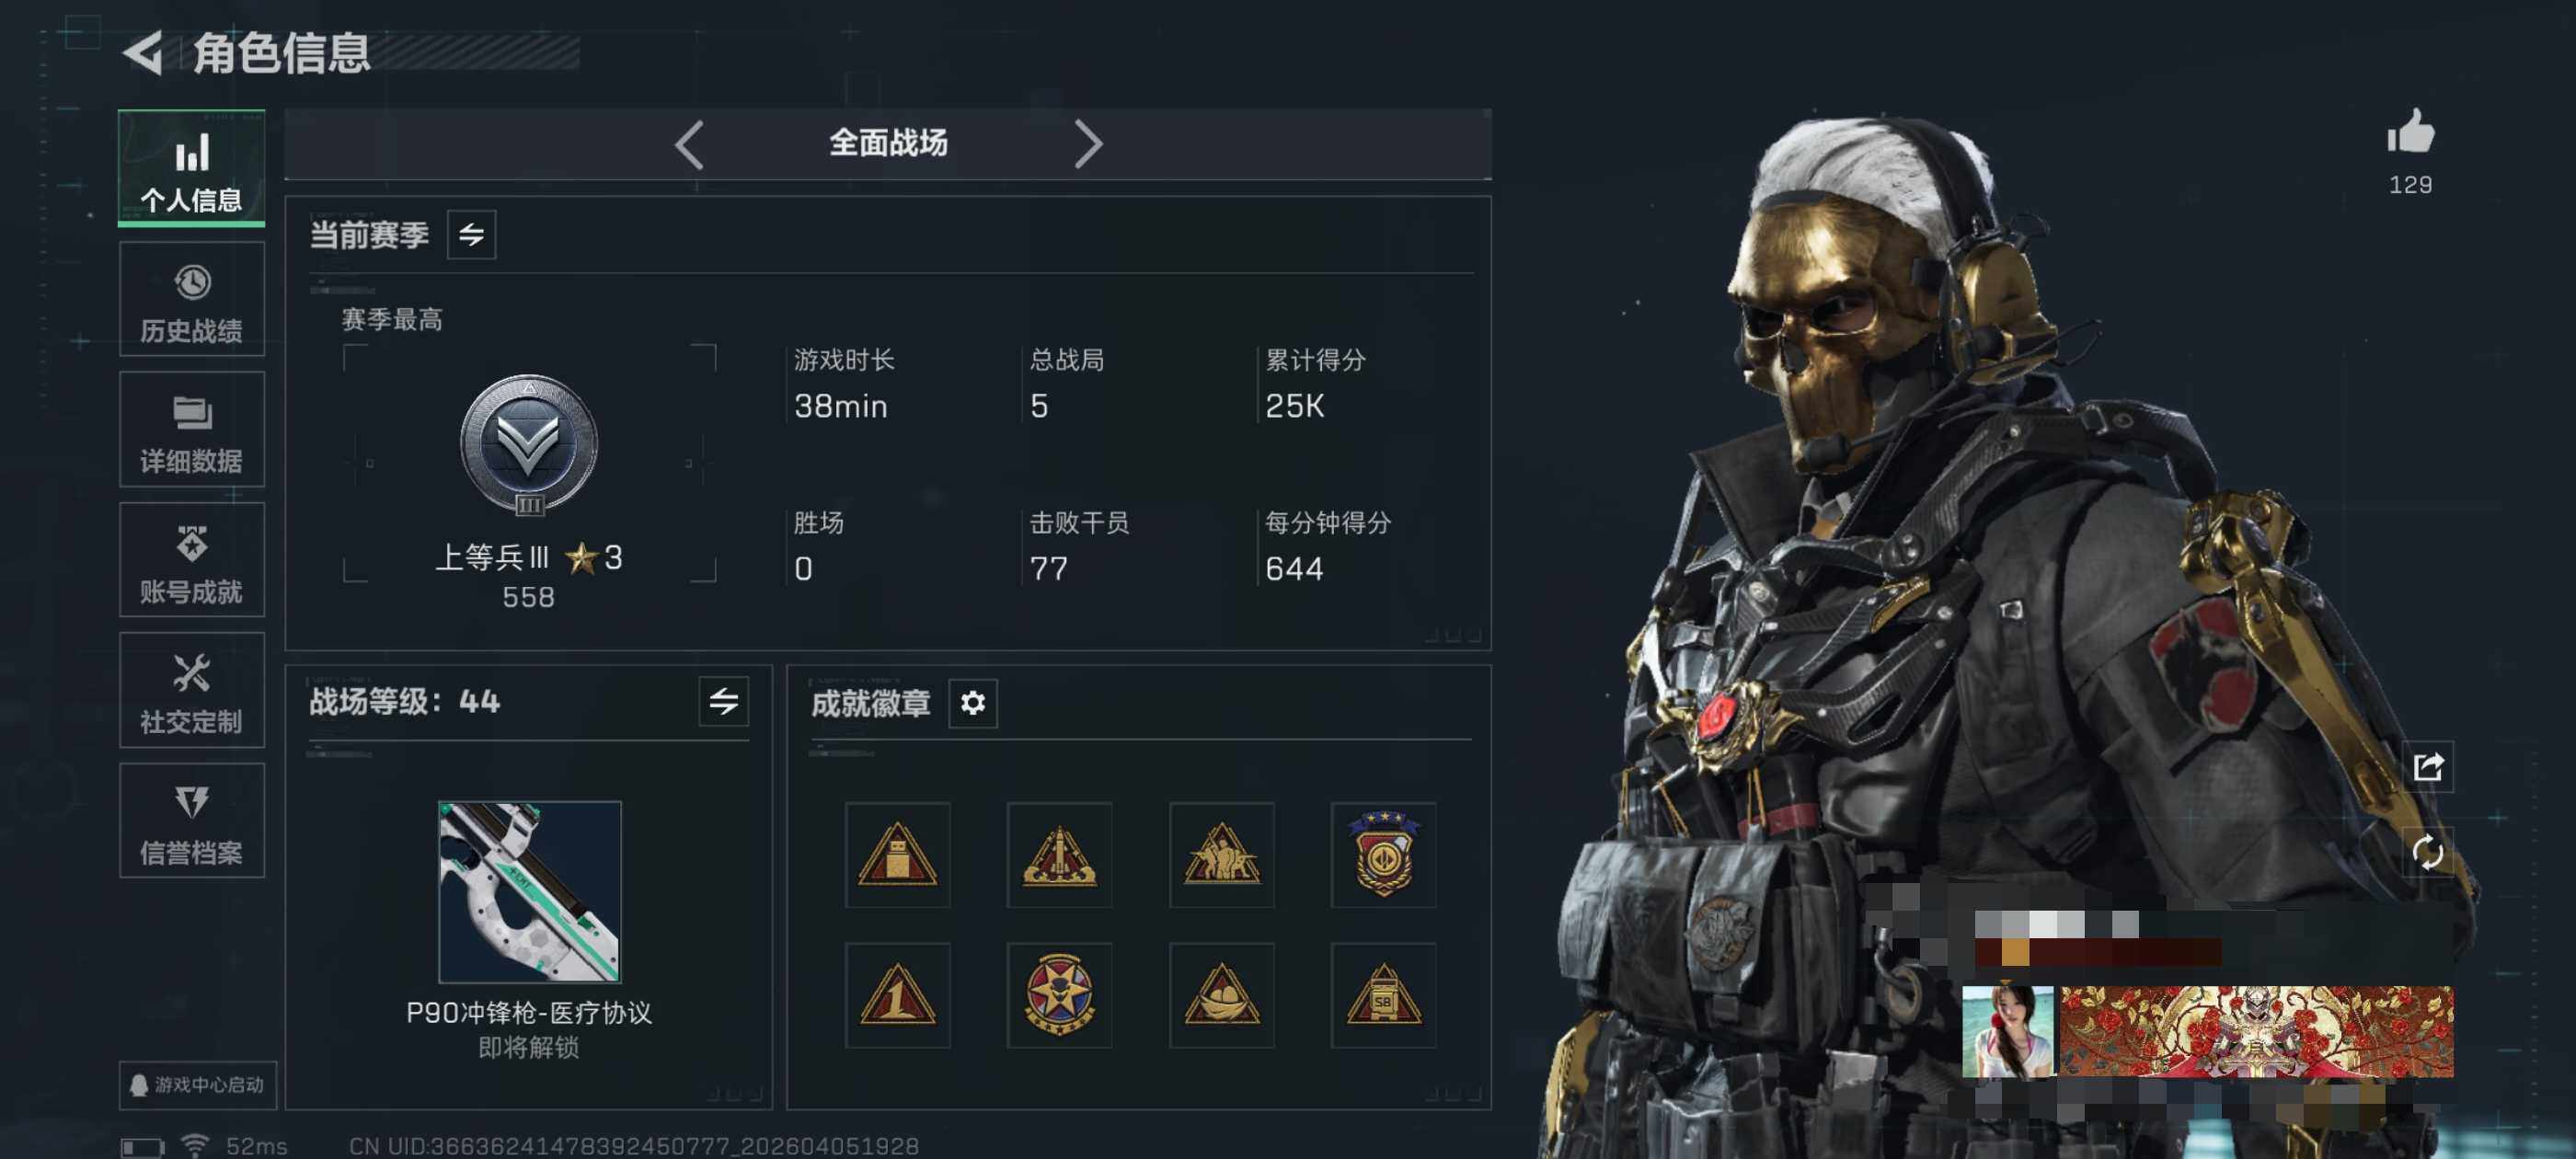This screenshot has width=2576, height=1159.
Task: Switch to previous mode with left chevron
Action: pyautogui.click(x=689, y=145)
